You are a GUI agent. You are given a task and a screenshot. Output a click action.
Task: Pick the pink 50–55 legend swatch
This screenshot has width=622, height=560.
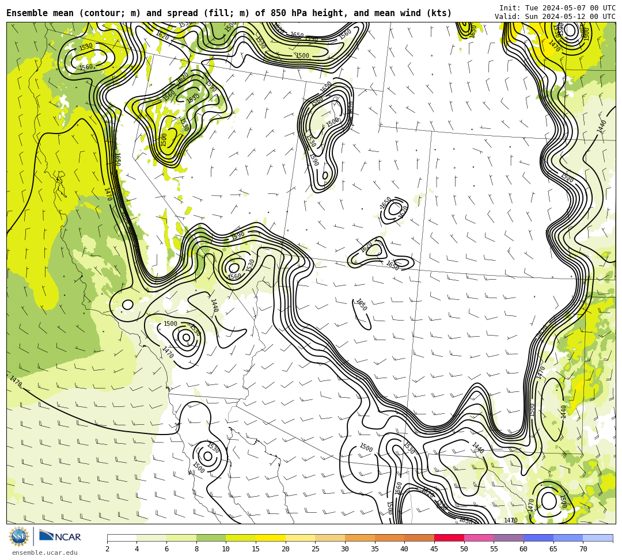(479, 538)
